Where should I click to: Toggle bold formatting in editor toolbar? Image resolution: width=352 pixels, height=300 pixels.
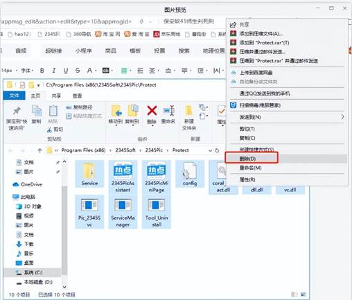pos(42,71)
